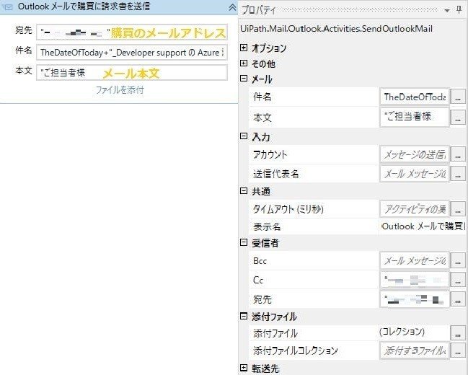The width and height of the screenshot is (468, 375).
Task: Open expression editor for 本文 property
Action: click(458, 118)
